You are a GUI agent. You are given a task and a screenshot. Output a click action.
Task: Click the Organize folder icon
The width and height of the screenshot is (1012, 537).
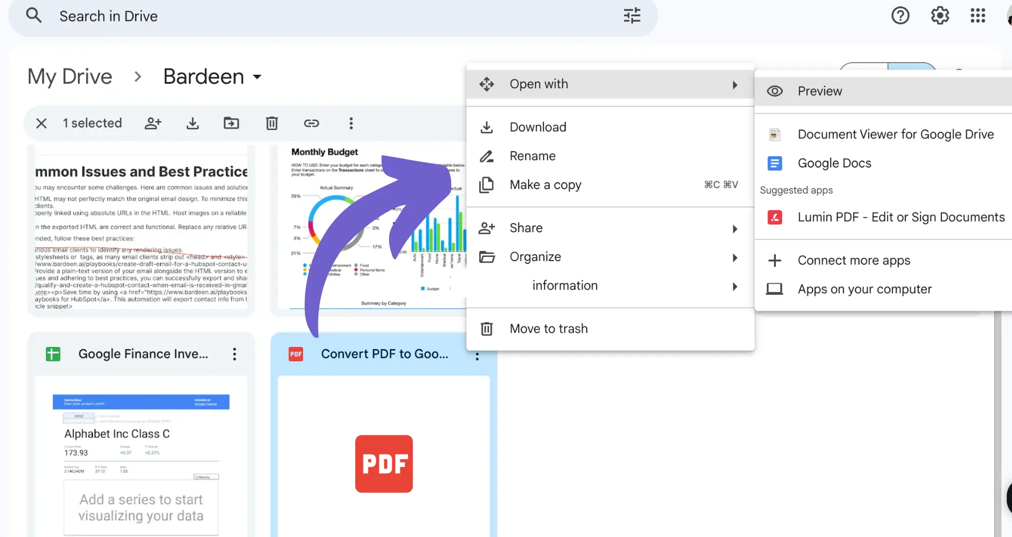tap(486, 257)
